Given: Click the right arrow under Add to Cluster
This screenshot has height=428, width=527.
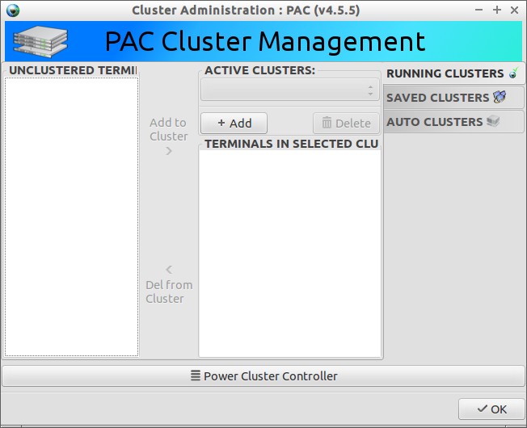Looking at the screenshot, I should click(169, 151).
